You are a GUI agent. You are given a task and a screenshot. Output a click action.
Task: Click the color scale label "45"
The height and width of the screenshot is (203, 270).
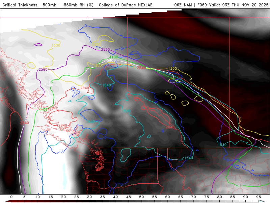(x=129, y=197)
